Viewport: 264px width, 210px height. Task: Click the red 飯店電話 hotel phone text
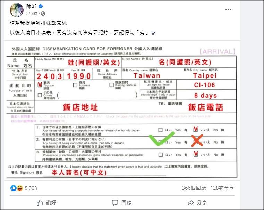click(x=206, y=107)
